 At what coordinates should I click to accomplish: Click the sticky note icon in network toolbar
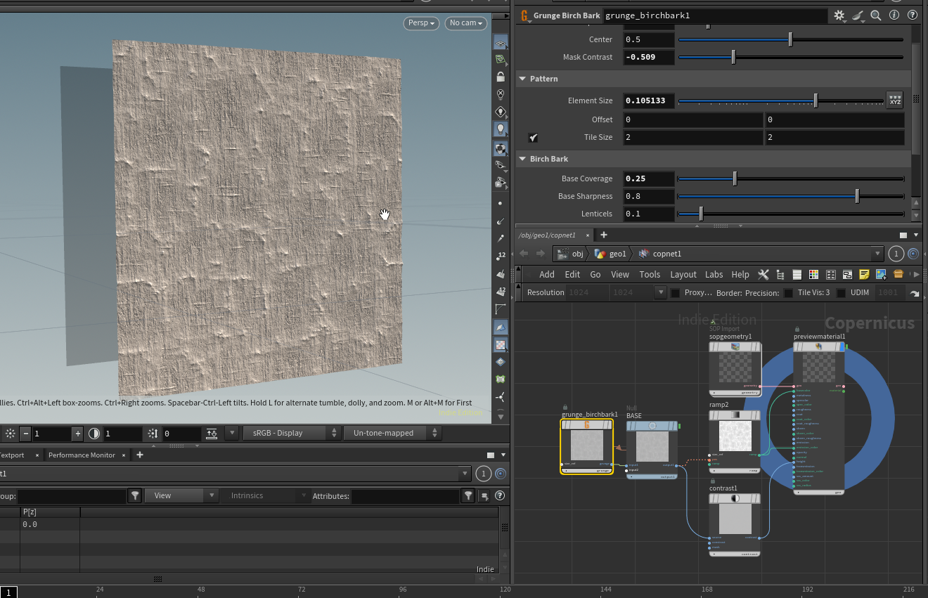pos(864,274)
